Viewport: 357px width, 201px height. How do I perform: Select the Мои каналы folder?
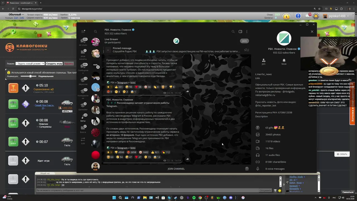[x=83, y=54]
